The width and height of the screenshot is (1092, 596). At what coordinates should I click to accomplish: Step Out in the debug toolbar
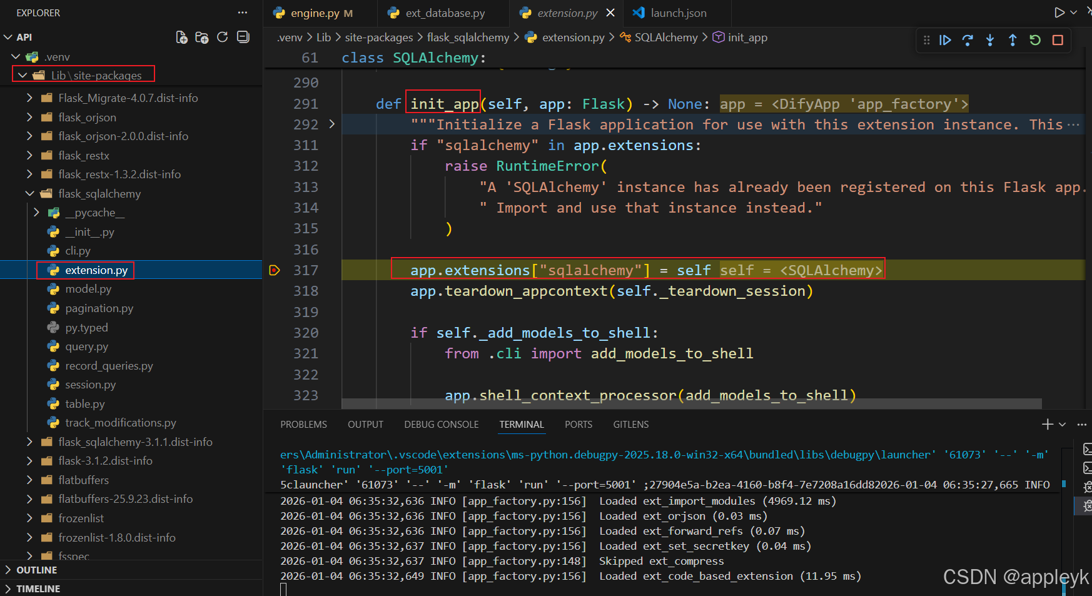coord(1013,40)
